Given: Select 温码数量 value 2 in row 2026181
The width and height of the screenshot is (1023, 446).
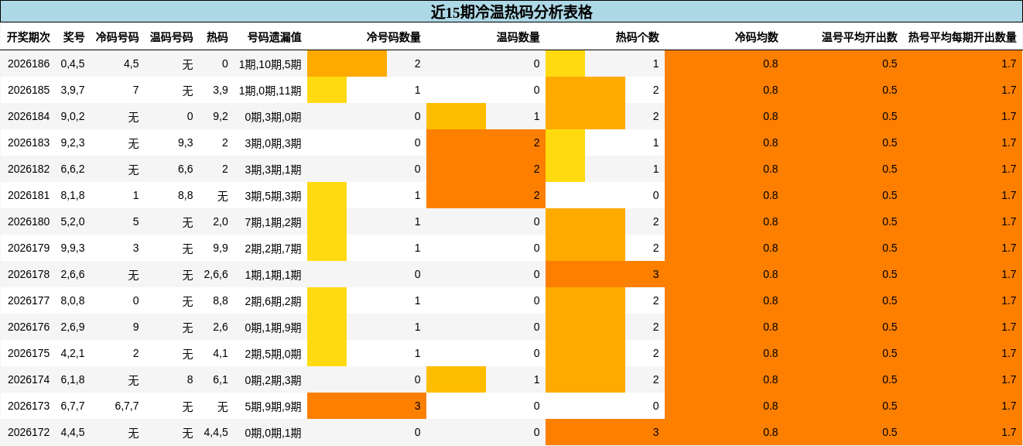Looking at the screenshot, I should click(536, 195).
